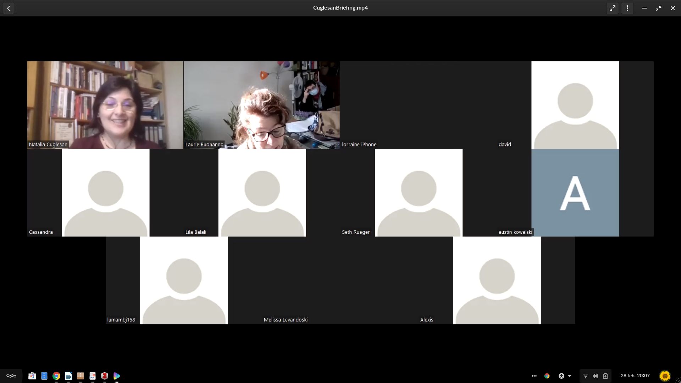Expand the accessibility menu dropdown arrow
The width and height of the screenshot is (681, 383).
(570, 376)
